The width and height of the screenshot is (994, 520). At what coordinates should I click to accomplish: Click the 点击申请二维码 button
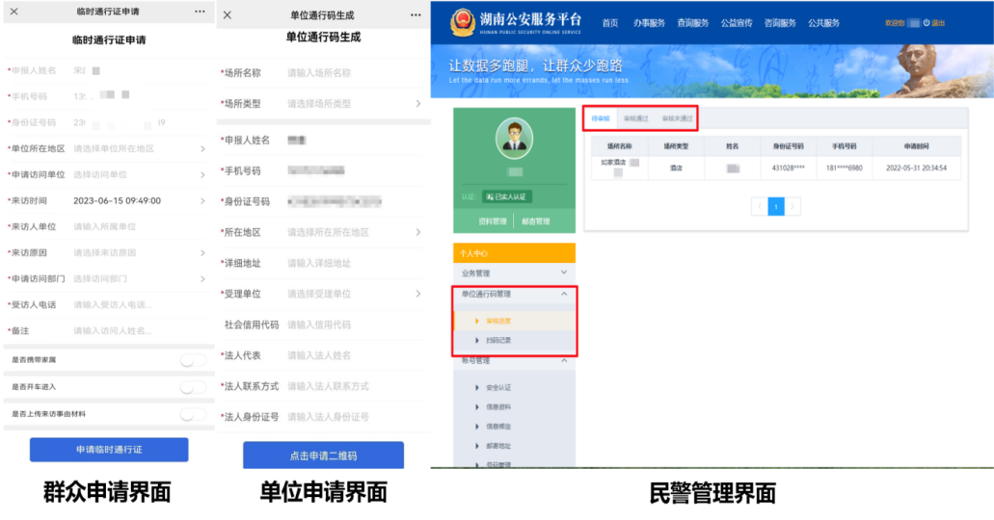point(323,455)
